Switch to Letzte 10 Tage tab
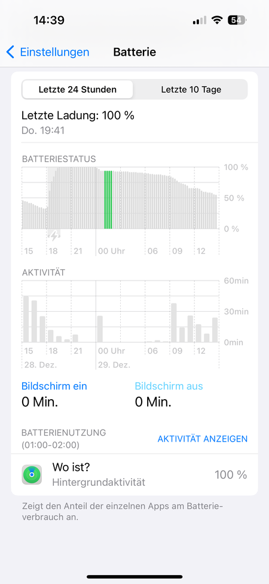 pos(191,90)
